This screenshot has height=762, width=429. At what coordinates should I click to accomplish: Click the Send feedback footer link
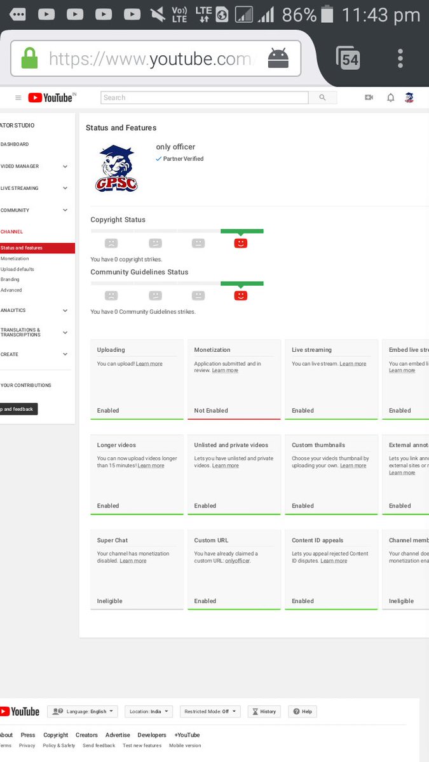click(x=99, y=745)
